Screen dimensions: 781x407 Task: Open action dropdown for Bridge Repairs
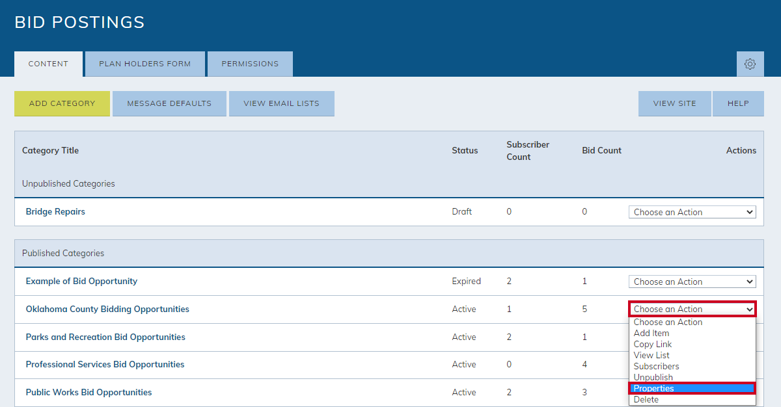tap(692, 212)
